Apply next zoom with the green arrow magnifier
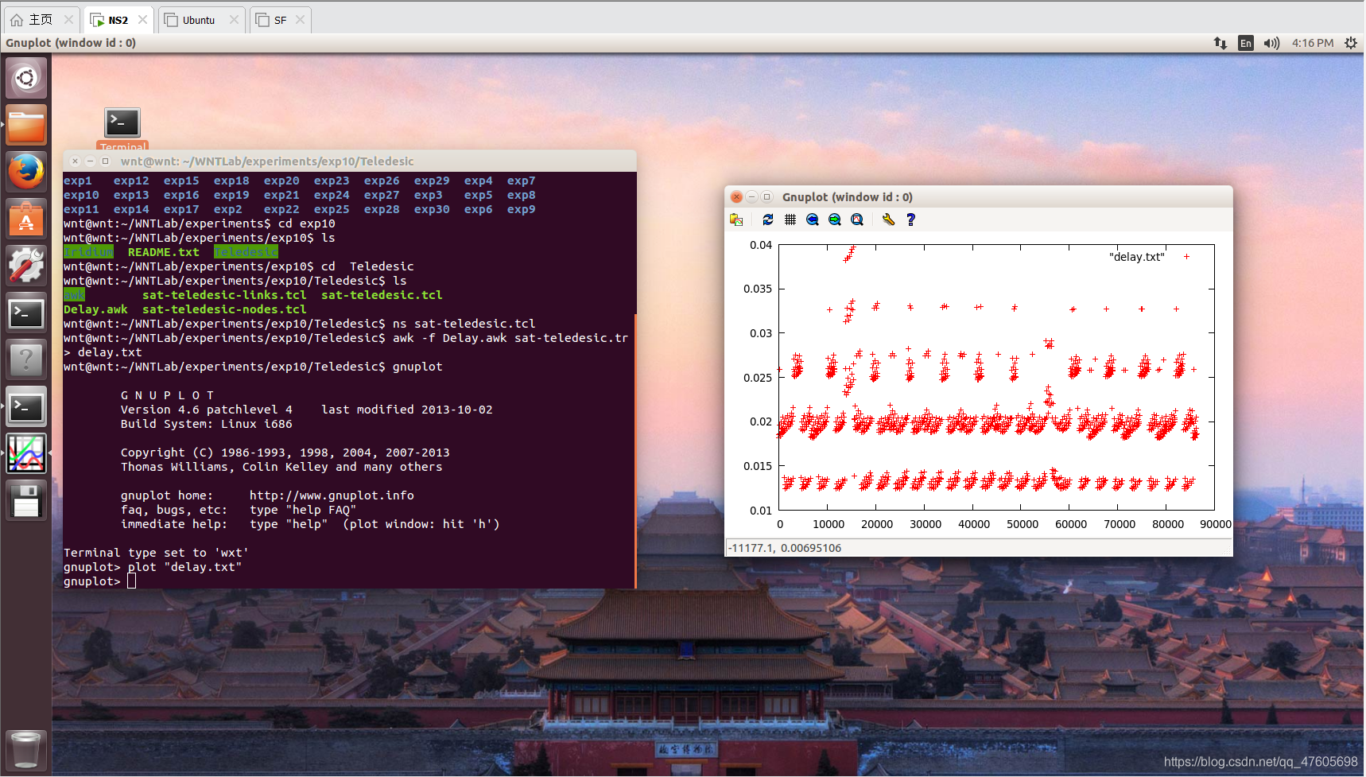The height and width of the screenshot is (777, 1366). [835, 220]
